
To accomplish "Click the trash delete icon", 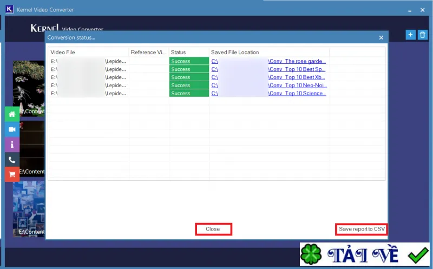I will (423, 35).
